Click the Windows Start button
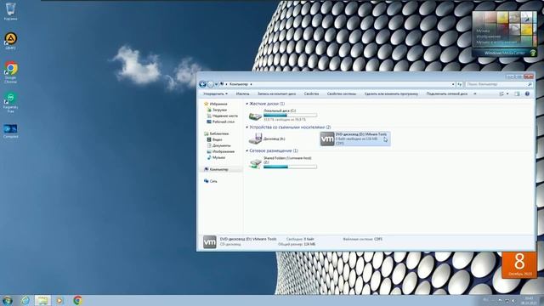The height and width of the screenshot is (306, 544). pyautogui.click(x=8, y=300)
